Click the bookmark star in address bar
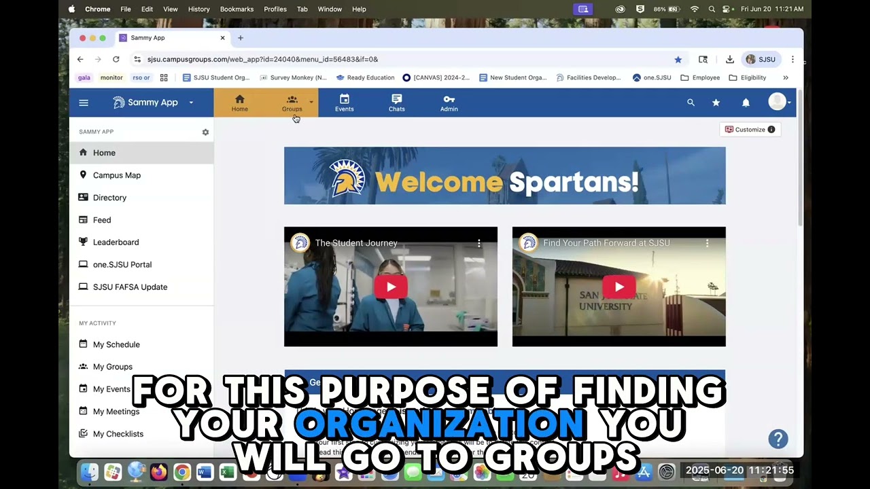The width and height of the screenshot is (870, 489). pos(678,59)
